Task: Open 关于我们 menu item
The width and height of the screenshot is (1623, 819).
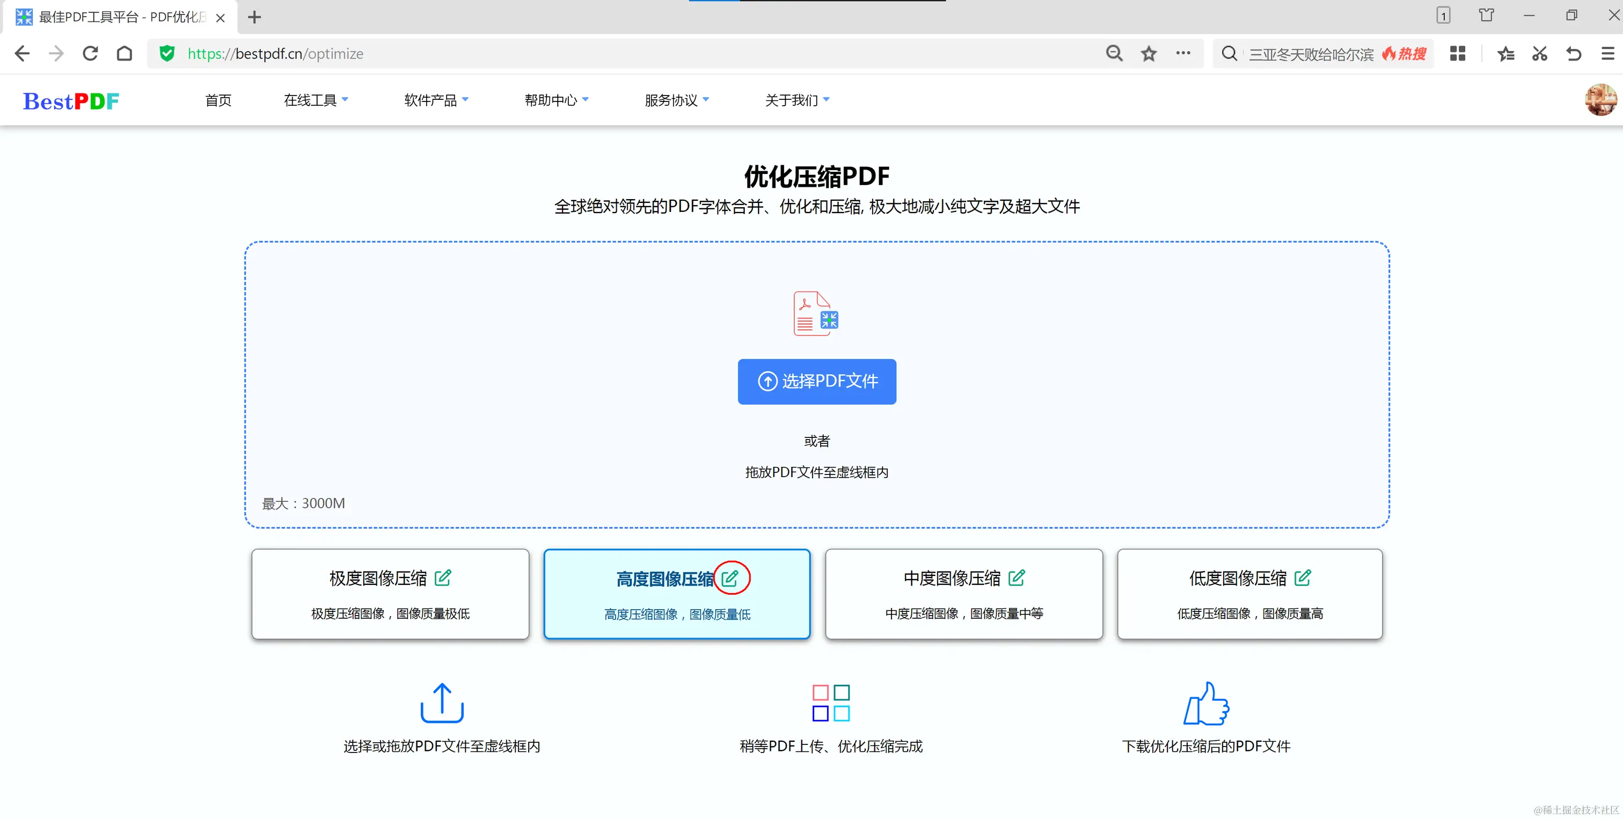Action: point(796,100)
